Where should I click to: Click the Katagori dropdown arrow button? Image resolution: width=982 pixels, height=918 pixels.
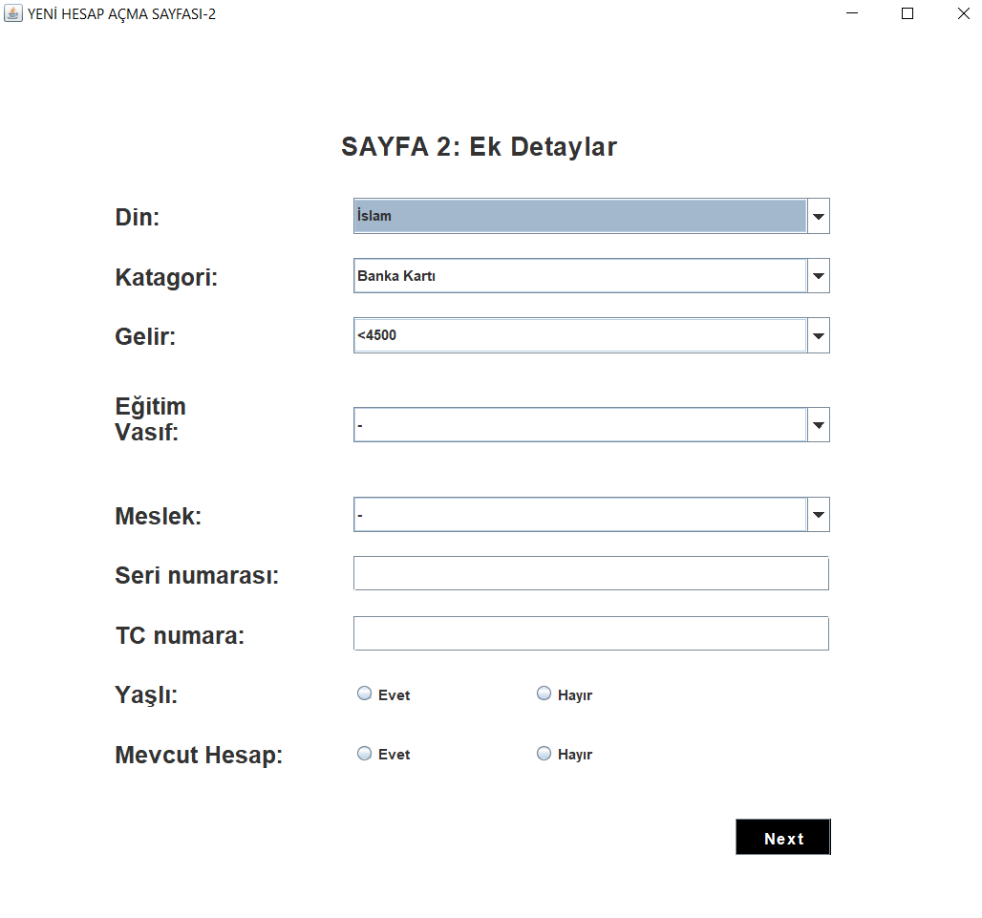[818, 275]
